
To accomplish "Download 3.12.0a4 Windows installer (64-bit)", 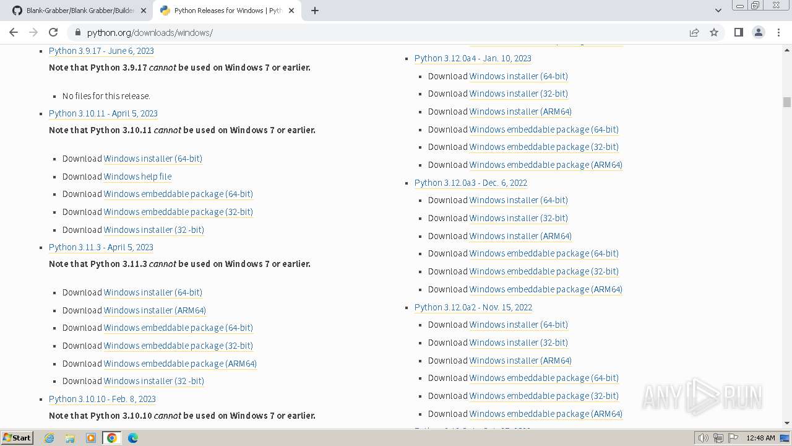I will coord(519,76).
